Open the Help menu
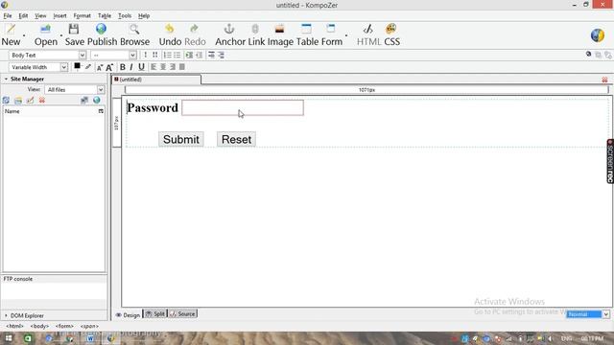614x345 pixels. click(x=144, y=15)
